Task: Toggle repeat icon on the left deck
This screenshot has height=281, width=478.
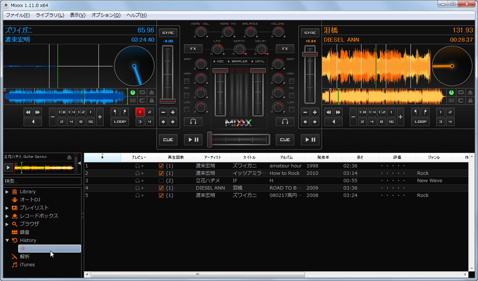Action: 142,93
